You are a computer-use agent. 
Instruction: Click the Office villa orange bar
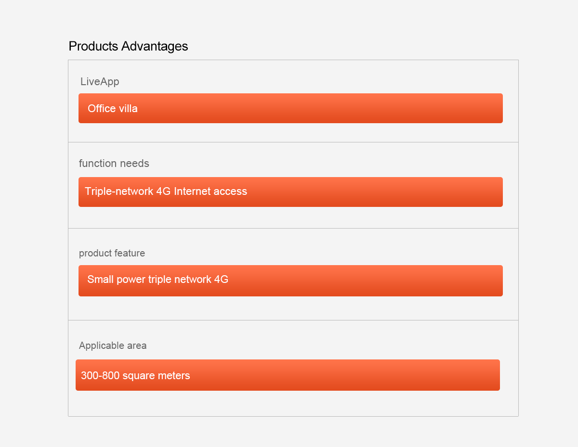(x=290, y=108)
